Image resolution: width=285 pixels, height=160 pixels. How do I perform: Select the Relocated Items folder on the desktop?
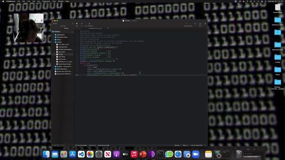[x=277, y=46]
